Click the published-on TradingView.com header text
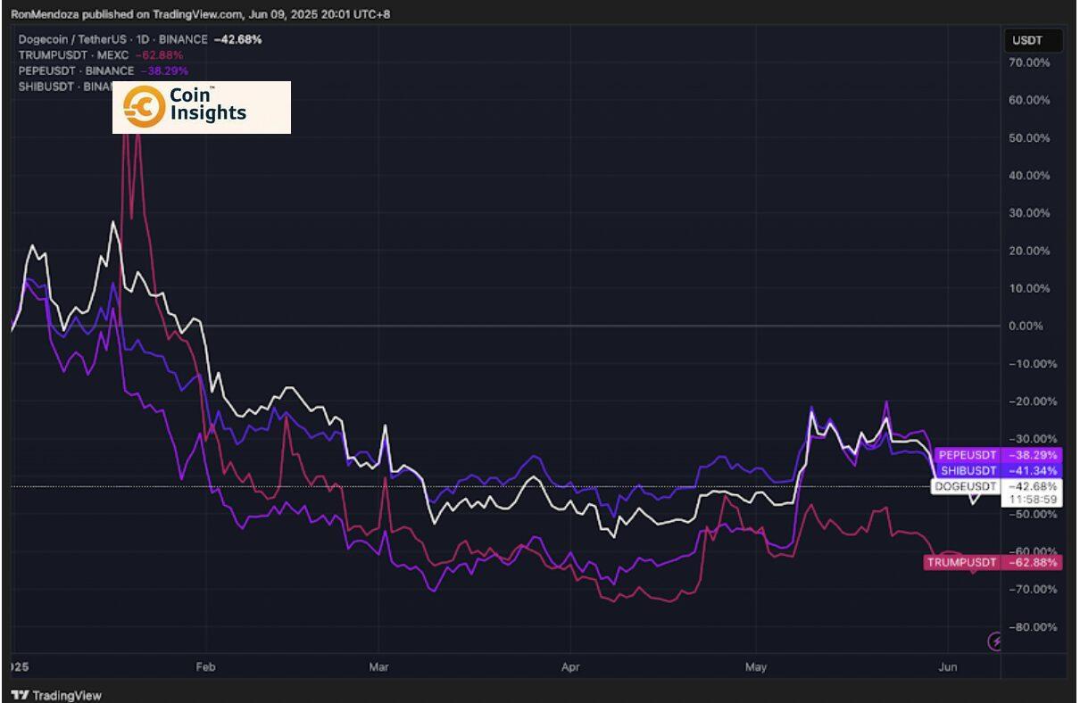 click(x=200, y=14)
